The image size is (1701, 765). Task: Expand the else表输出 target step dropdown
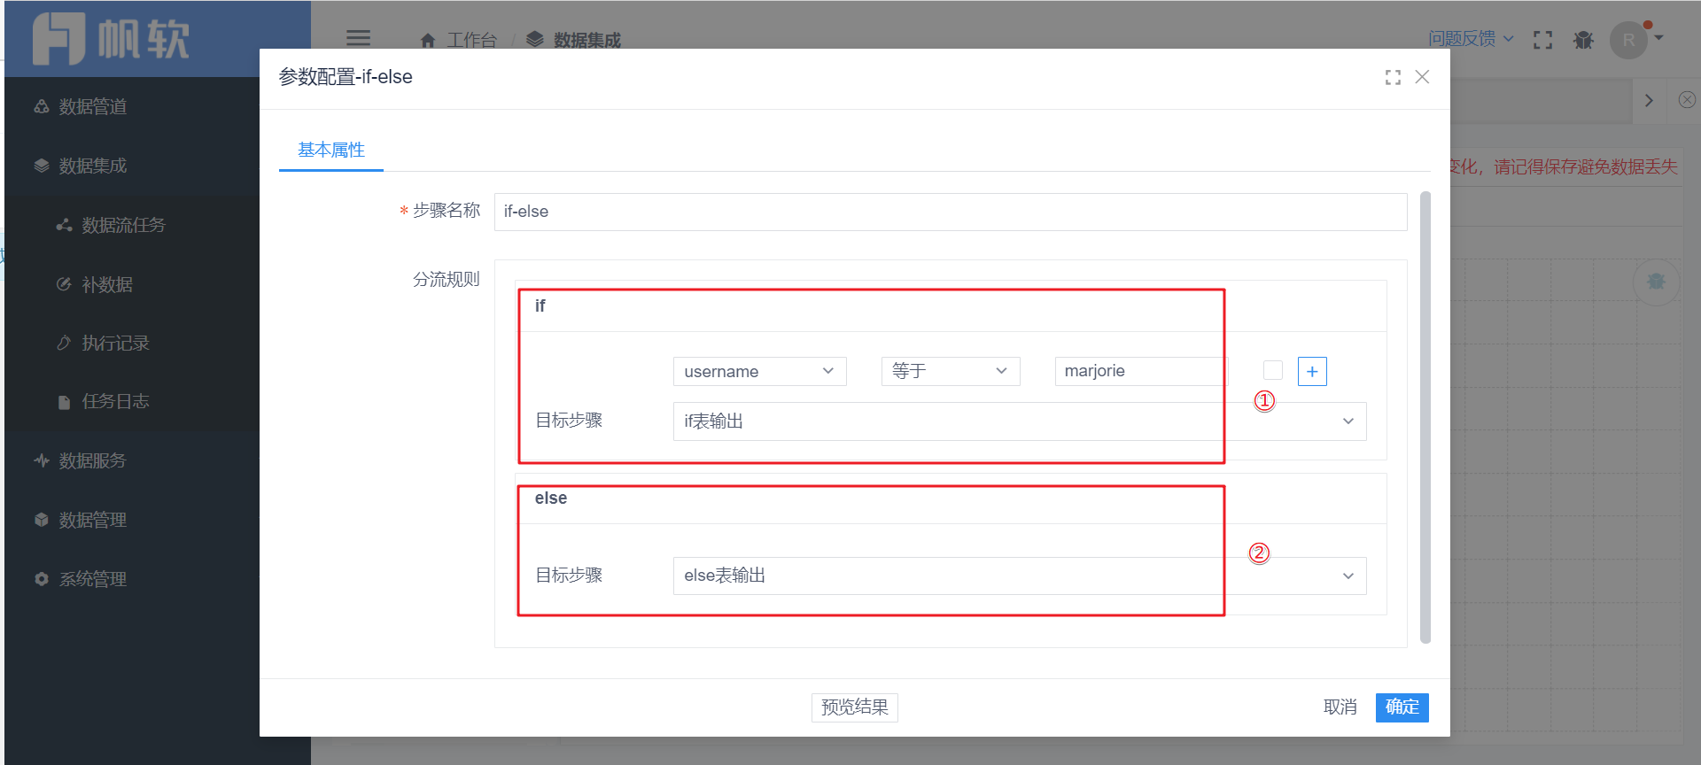[x=1020, y=576]
